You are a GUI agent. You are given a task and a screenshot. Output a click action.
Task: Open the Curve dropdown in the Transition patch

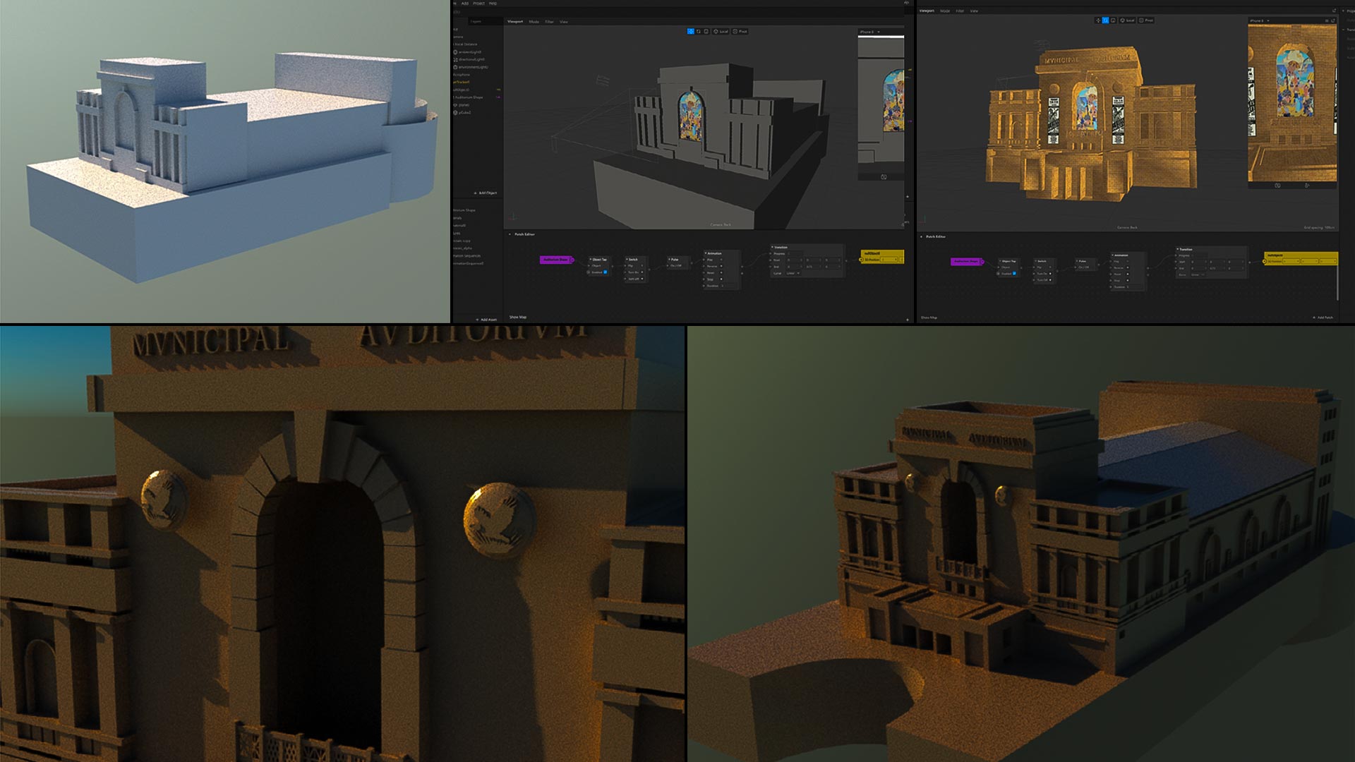click(793, 273)
